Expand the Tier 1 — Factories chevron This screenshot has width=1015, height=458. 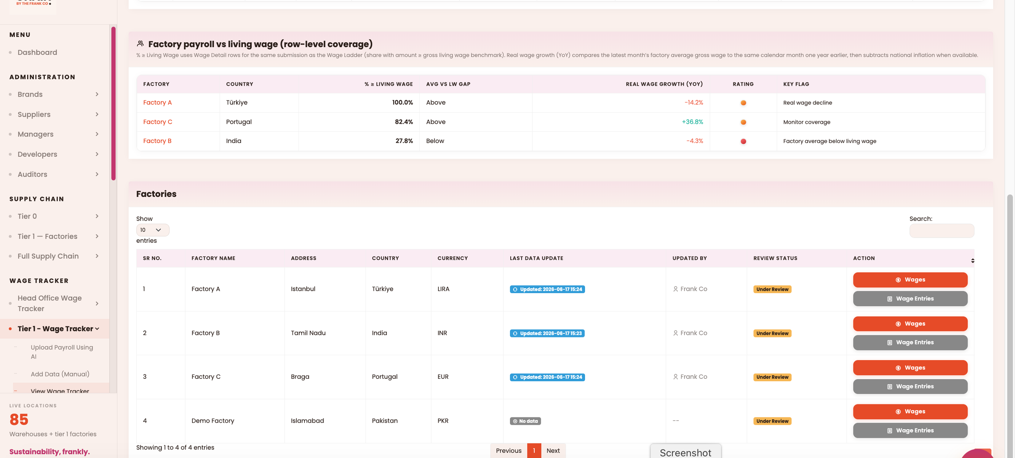point(97,236)
